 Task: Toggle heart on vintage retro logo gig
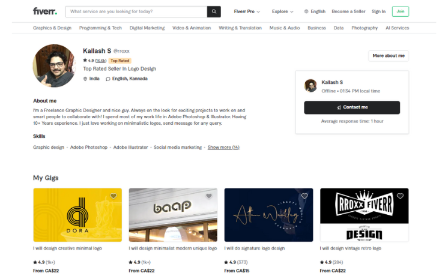tap(400, 196)
